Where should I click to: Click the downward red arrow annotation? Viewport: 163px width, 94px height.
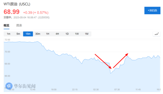[x=103, y=61]
